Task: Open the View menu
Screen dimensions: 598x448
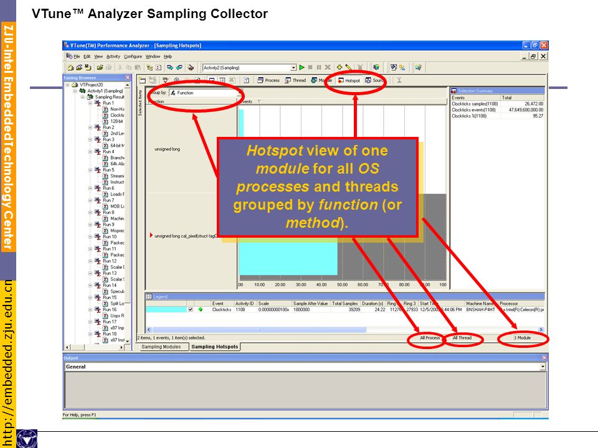Action: click(x=98, y=57)
